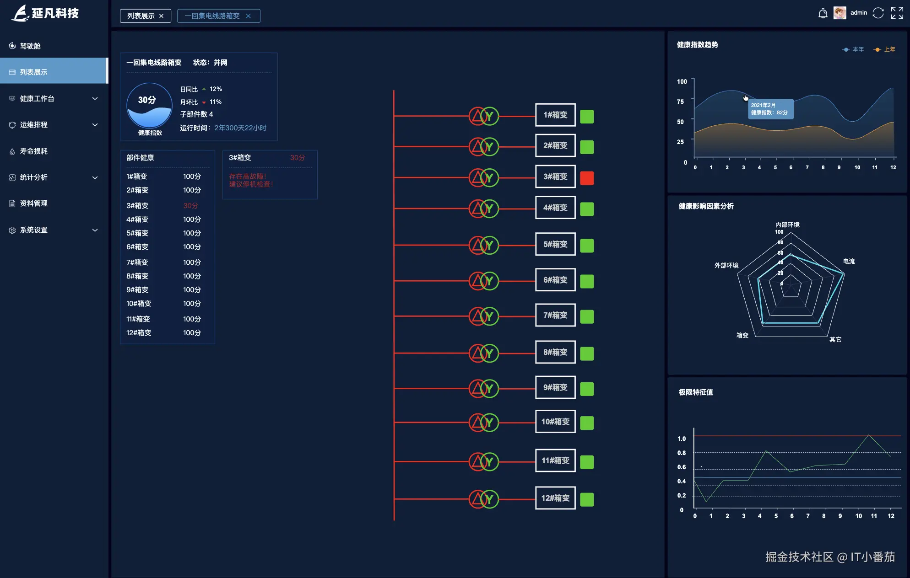This screenshot has height=578, width=910.
Task: Click the transformer symbol on 8#箱变 line
Action: 483,353
